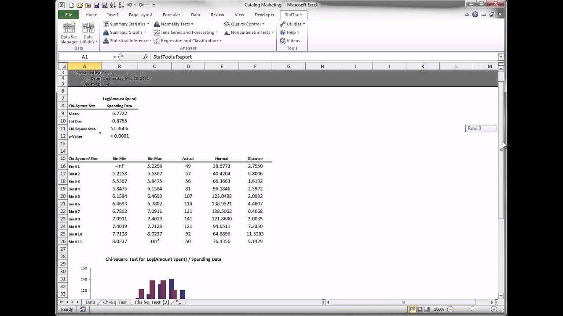Open the Chi-Sq Test worksheet tab

pos(115,302)
